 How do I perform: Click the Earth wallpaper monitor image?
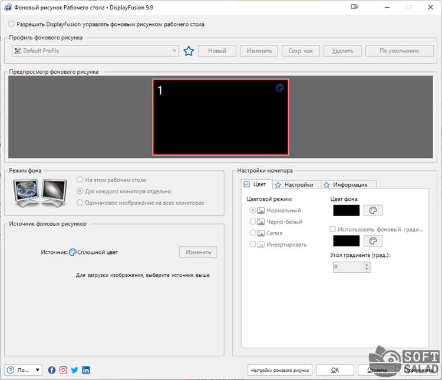[x=26, y=193]
